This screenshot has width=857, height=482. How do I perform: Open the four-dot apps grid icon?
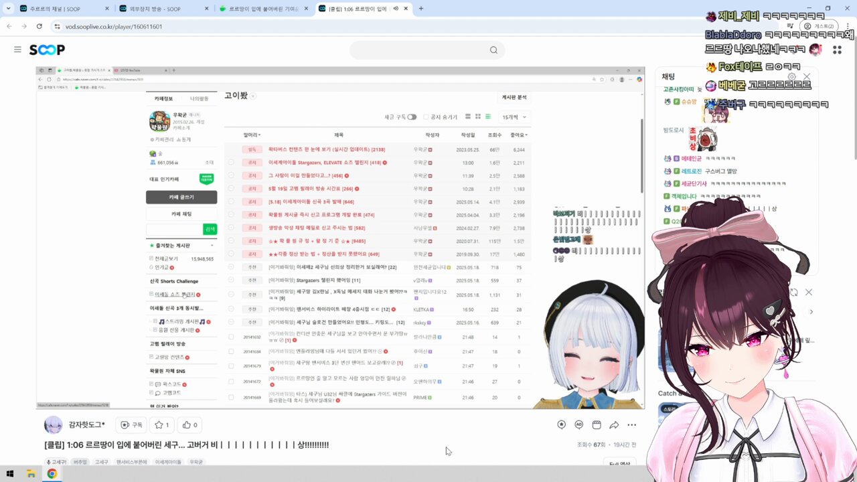[837, 50]
